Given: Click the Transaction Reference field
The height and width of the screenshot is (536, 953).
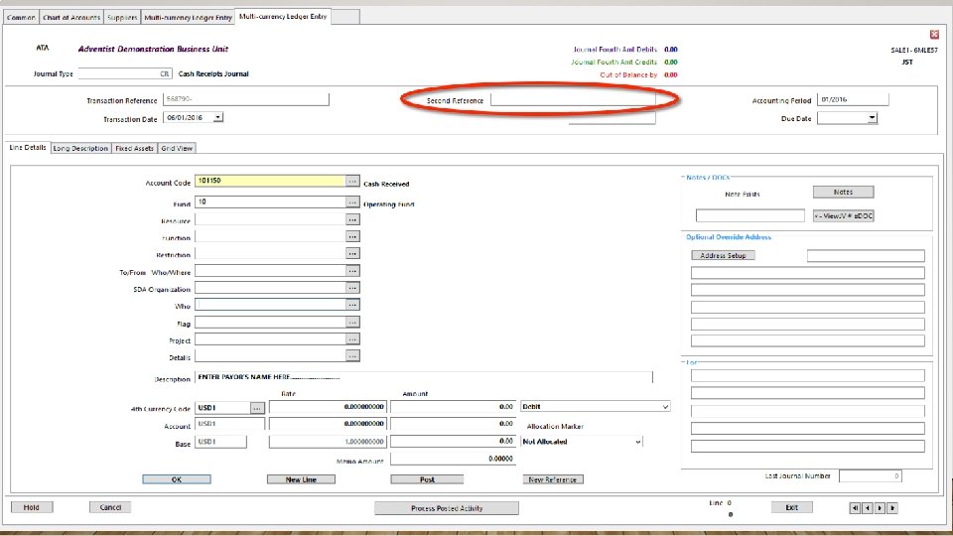Looking at the screenshot, I should (x=246, y=99).
